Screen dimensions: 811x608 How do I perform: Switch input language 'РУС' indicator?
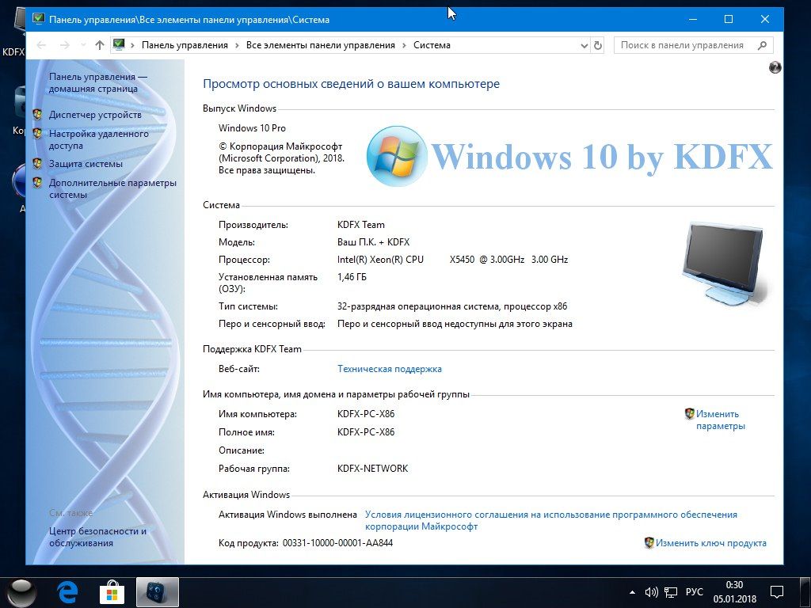tap(694, 592)
